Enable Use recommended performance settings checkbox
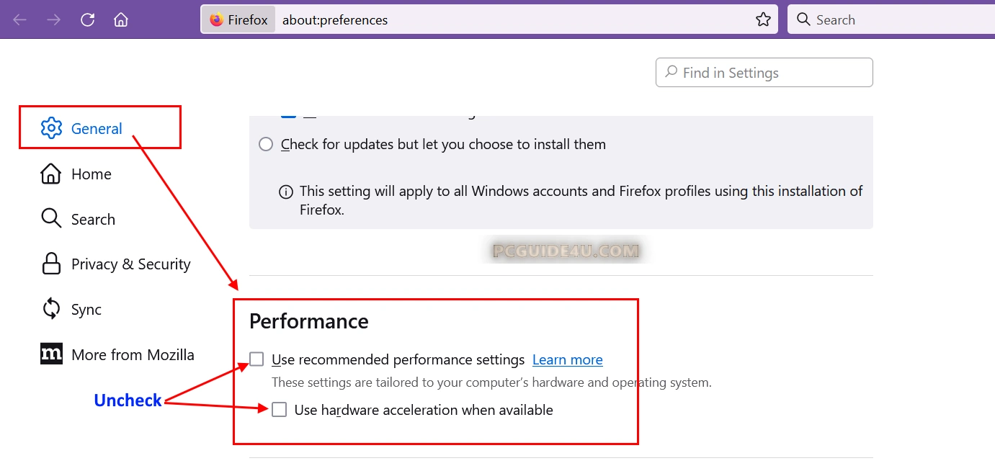The height and width of the screenshot is (466, 995). tap(257, 359)
